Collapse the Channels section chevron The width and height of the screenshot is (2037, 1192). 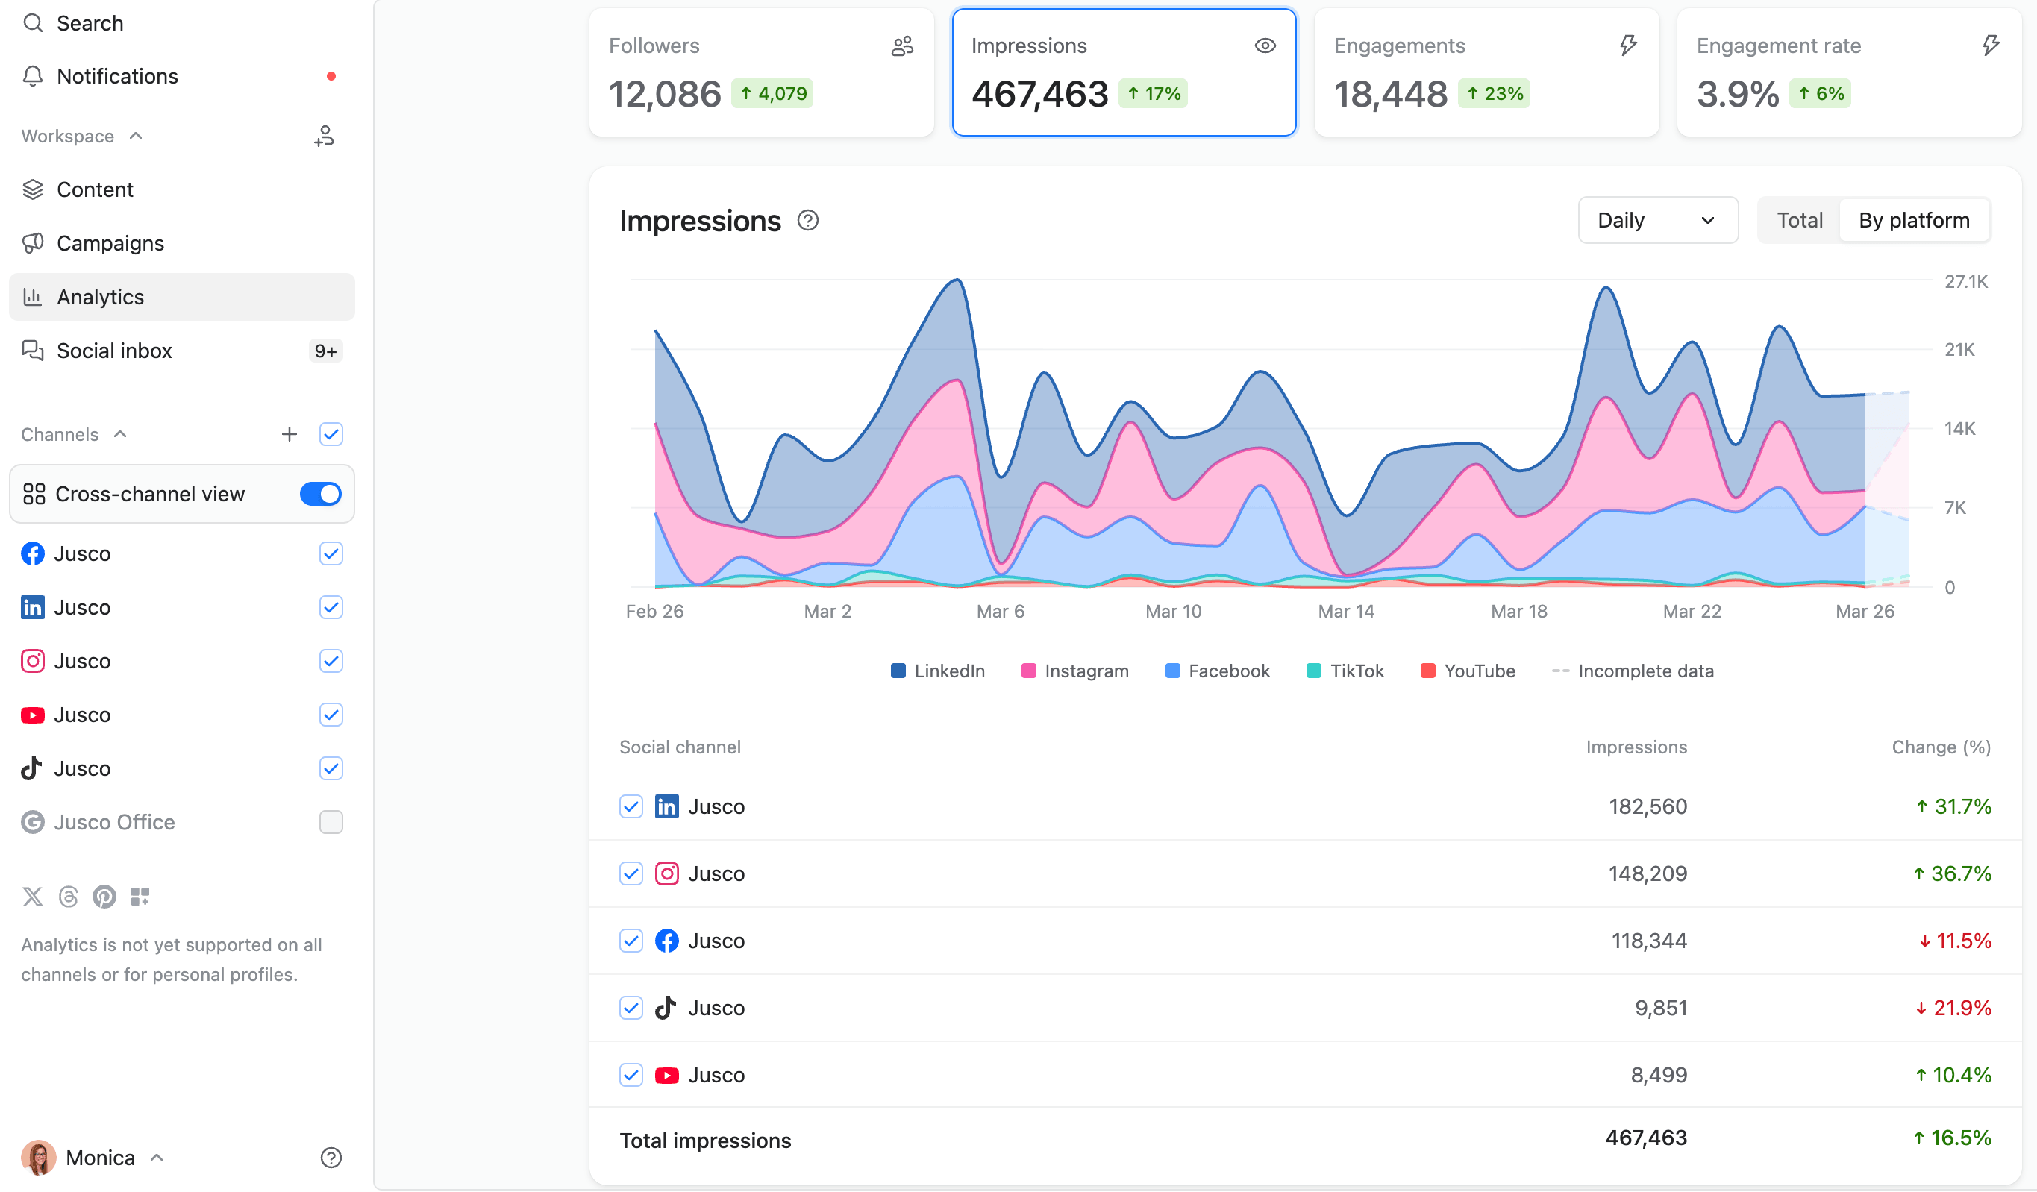point(120,434)
